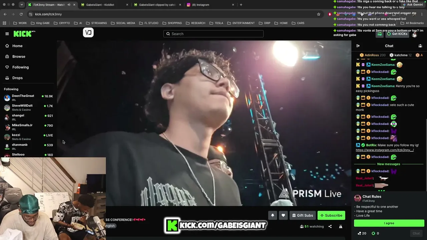Open the Chrome apps grid shortcut
The height and width of the screenshot is (240, 427).
coord(4,23)
